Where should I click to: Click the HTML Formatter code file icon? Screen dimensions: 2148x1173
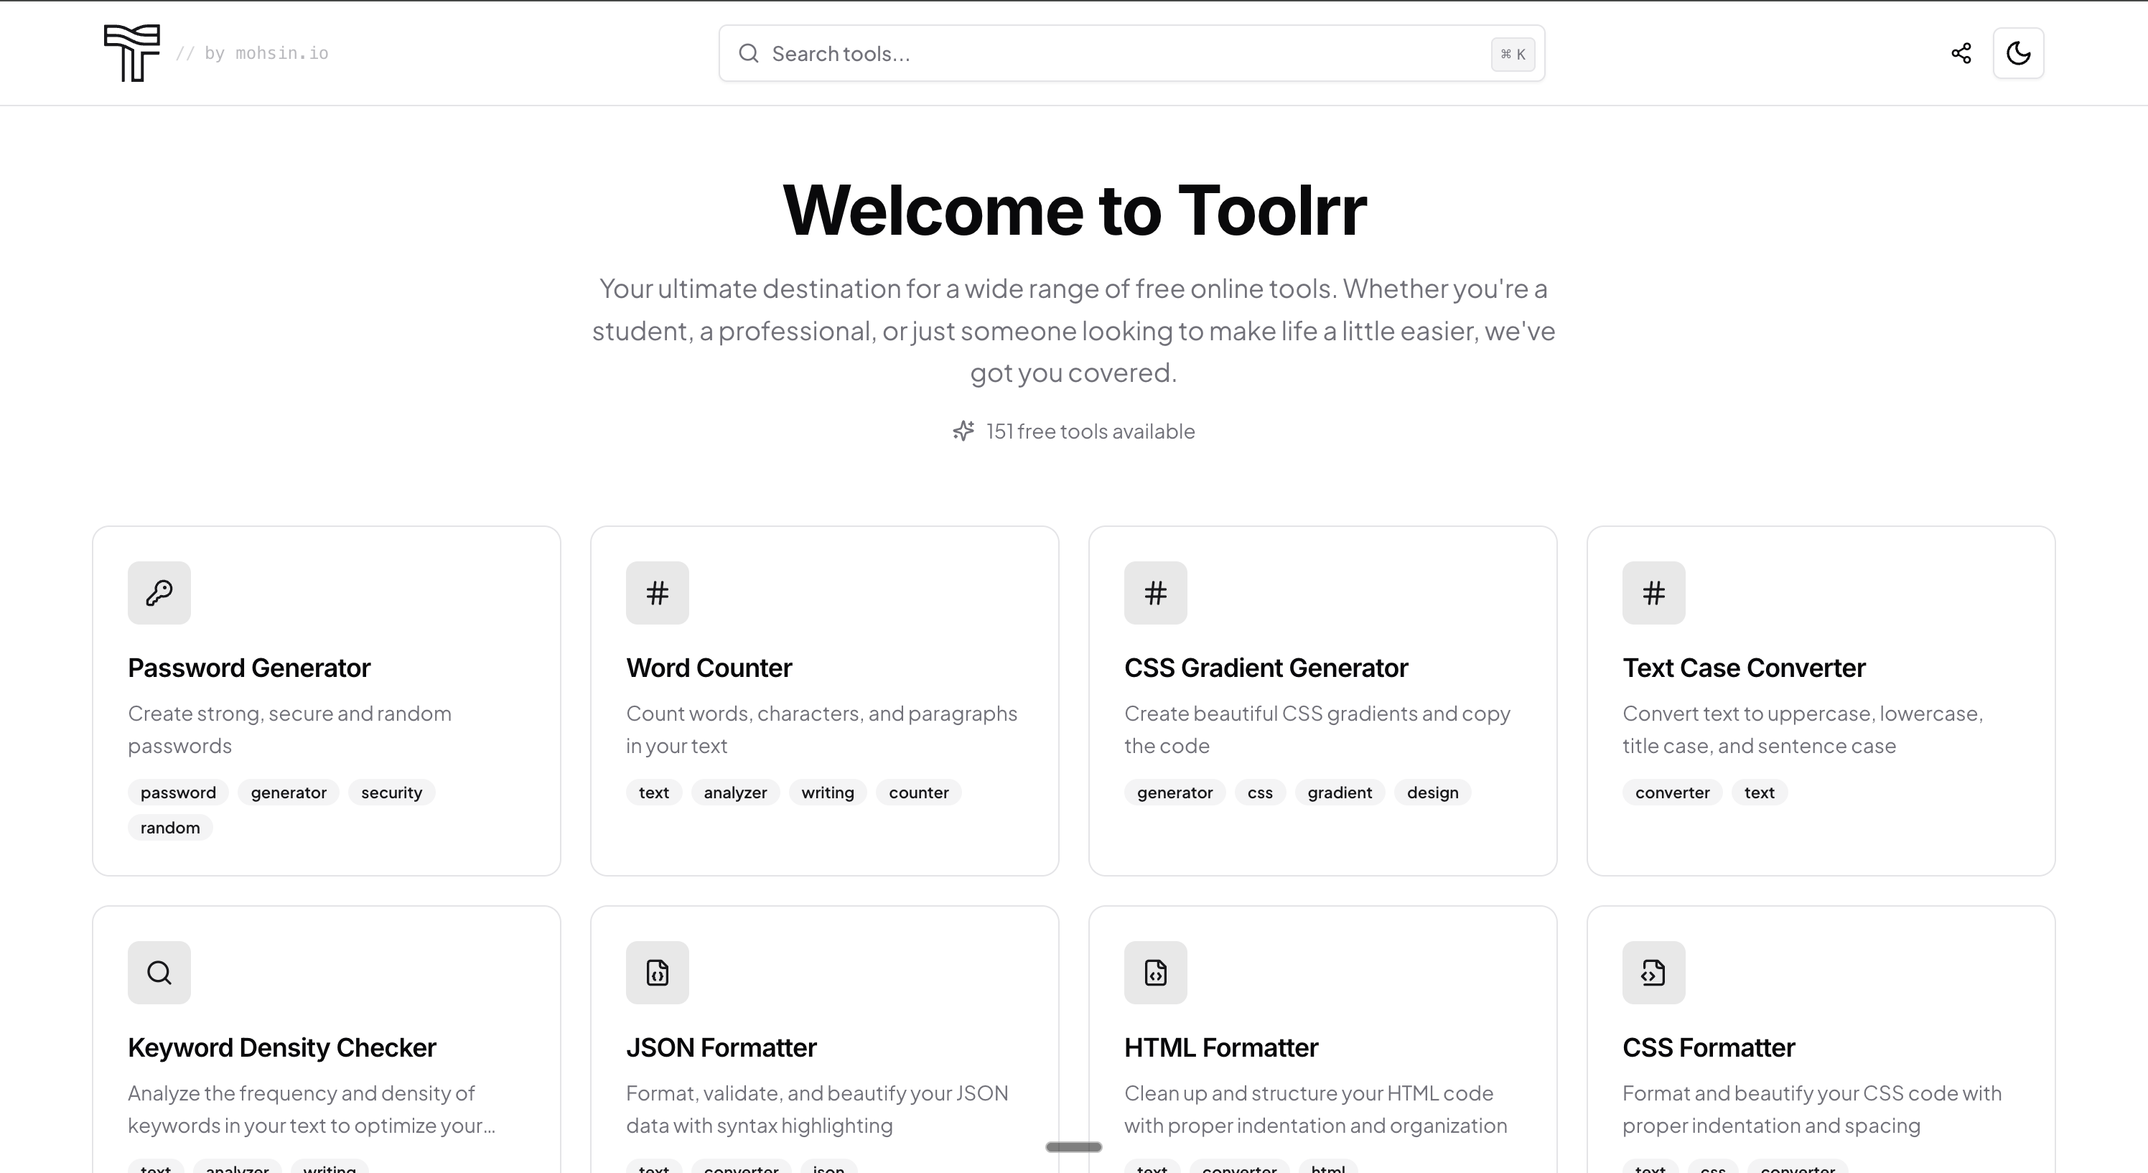(1155, 972)
